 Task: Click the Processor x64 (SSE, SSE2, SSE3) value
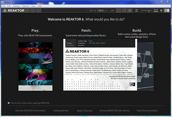coord(97,43)
